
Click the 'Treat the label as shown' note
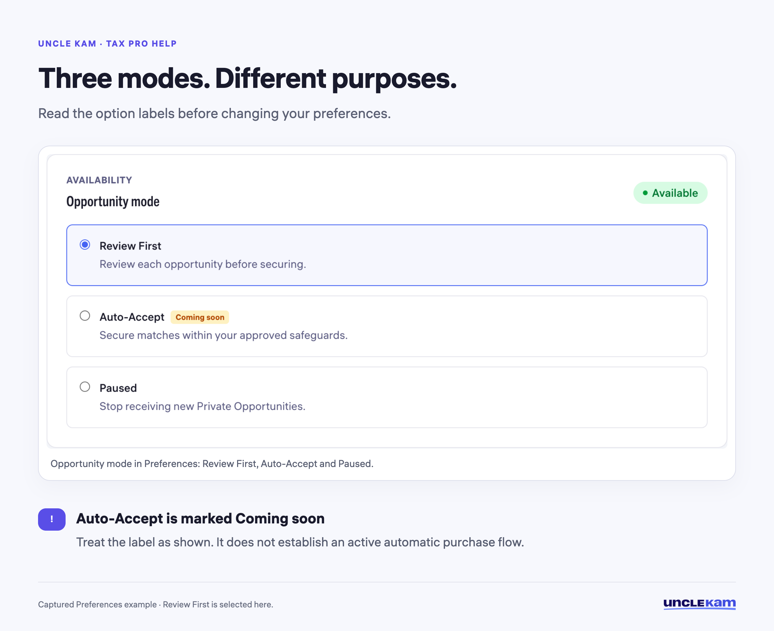300,542
